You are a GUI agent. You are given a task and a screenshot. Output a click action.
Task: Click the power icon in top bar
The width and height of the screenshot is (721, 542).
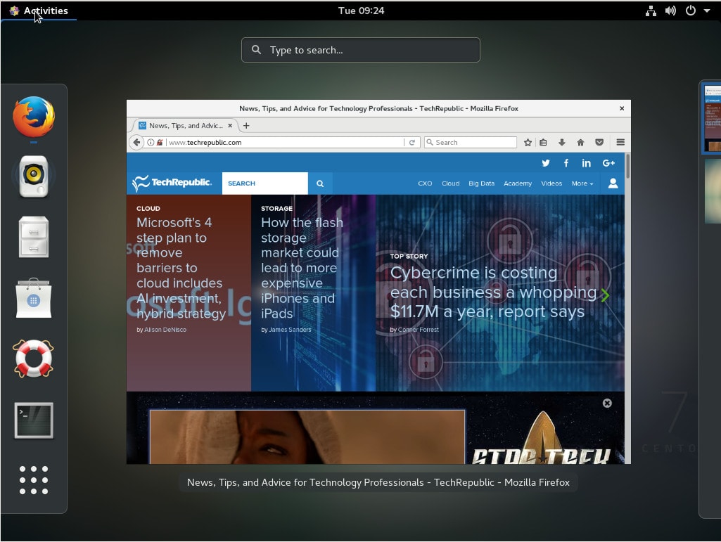coord(691,11)
